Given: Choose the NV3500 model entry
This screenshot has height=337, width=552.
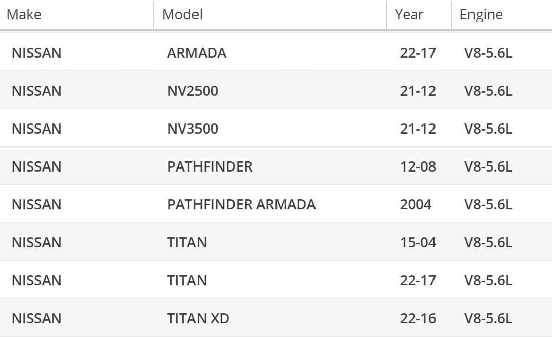Looking at the screenshot, I should pos(192,129).
